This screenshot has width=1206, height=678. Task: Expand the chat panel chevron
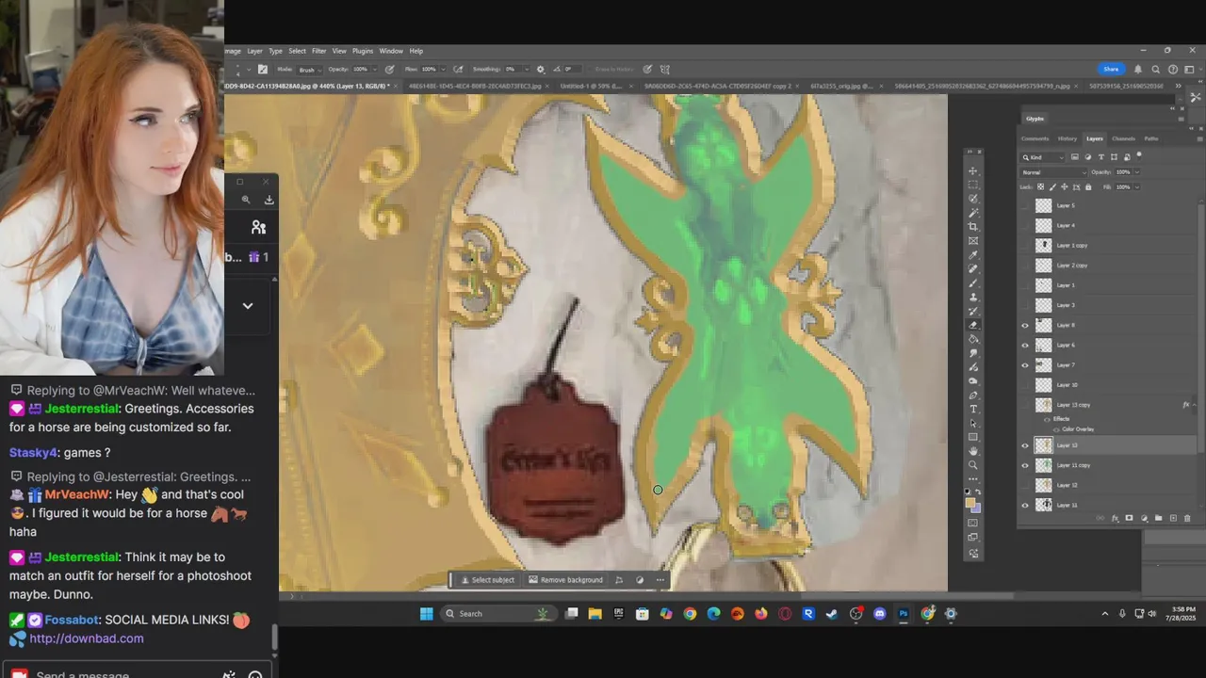[248, 305]
